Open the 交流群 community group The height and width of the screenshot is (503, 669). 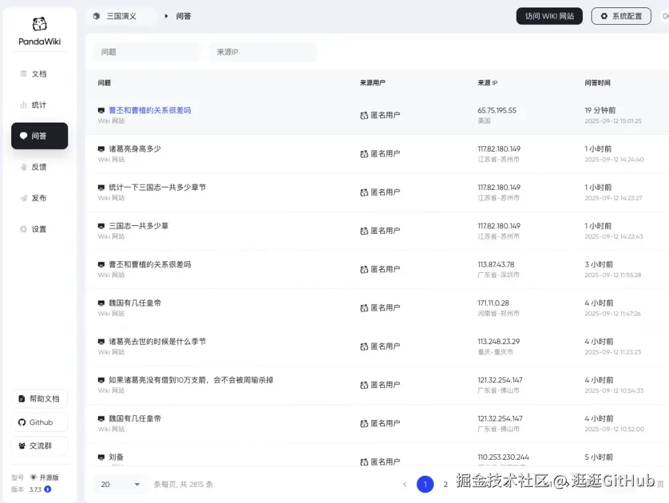[x=39, y=445]
